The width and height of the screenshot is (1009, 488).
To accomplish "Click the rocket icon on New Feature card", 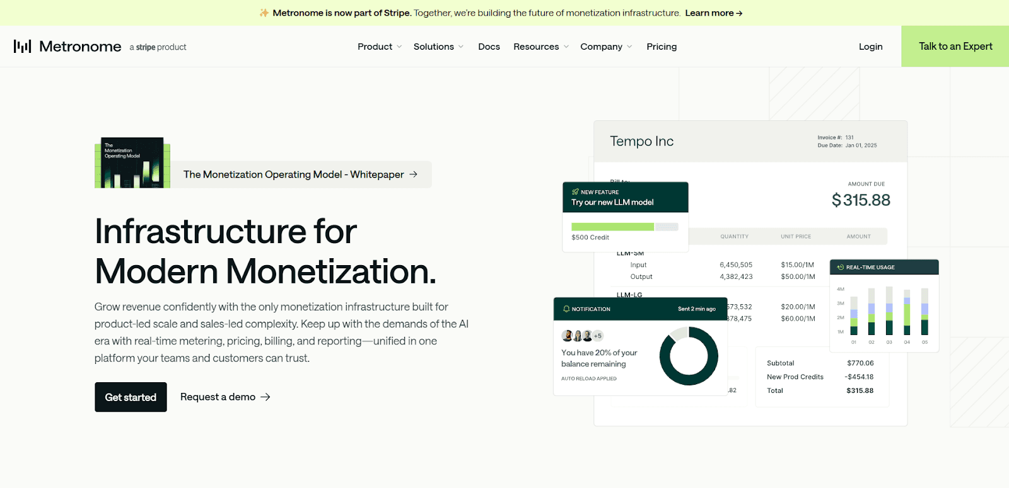I will pyautogui.click(x=575, y=192).
